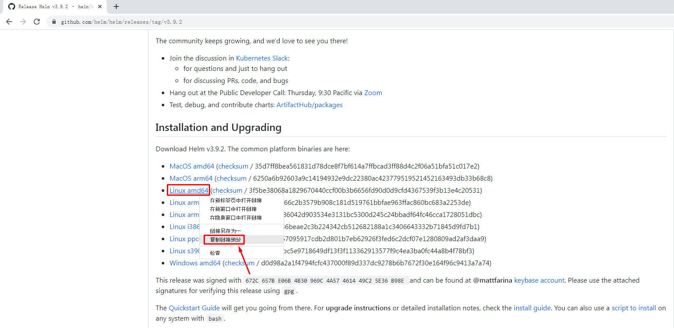
Task: Choose 在新标签页中打开链接 from the context menu
Action: click(236, 201)
